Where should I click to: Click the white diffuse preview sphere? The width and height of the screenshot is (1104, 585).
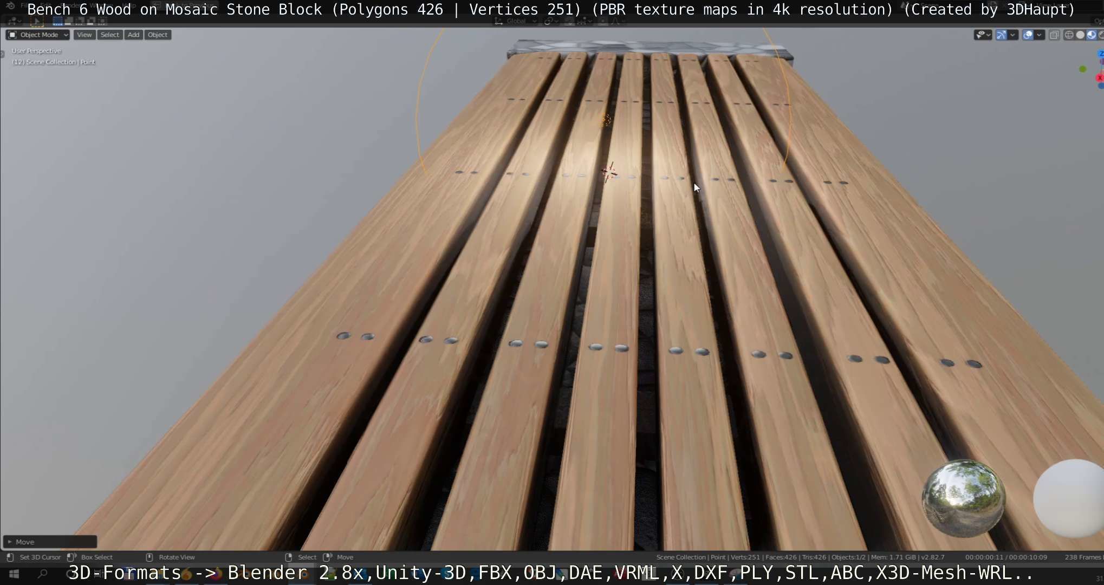pyautogui.click(x=1069, y=498)
